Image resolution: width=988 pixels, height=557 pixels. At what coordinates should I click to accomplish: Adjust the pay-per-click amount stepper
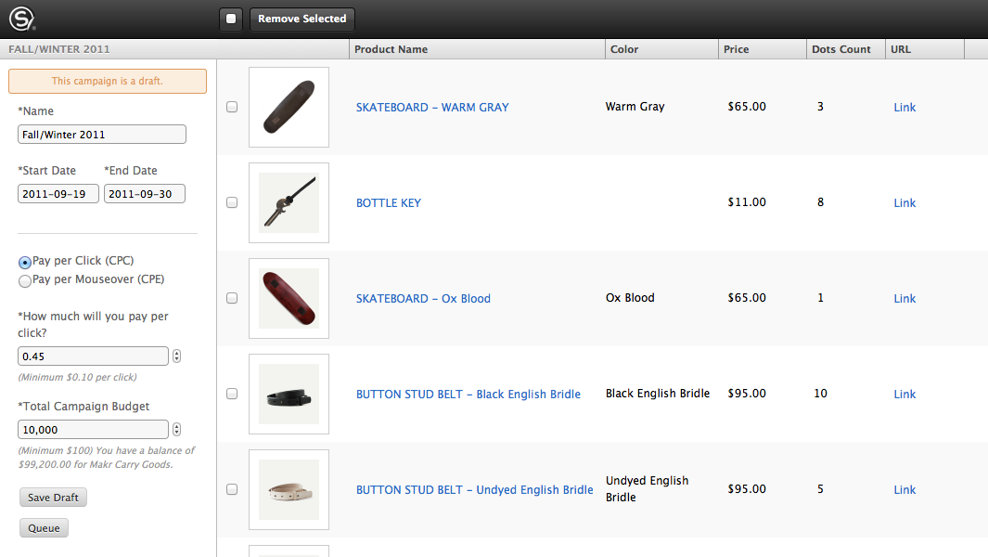click(176, 356)
